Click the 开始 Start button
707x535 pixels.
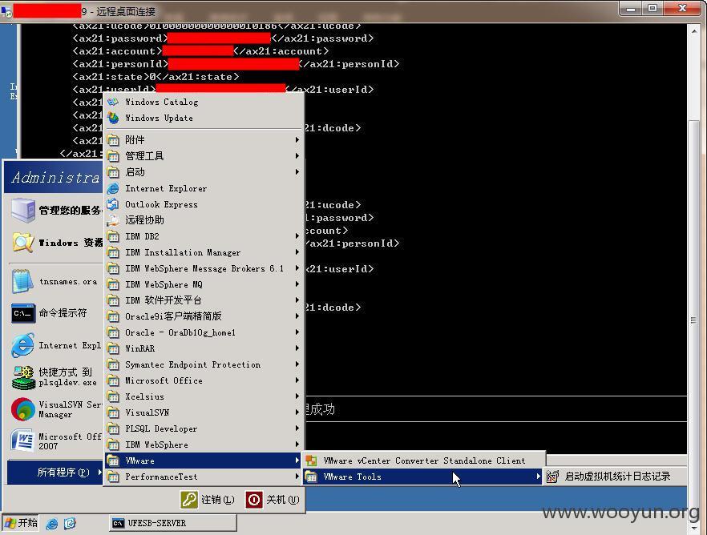point(21,523)
